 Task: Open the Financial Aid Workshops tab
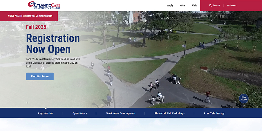(x=169, y=114)
